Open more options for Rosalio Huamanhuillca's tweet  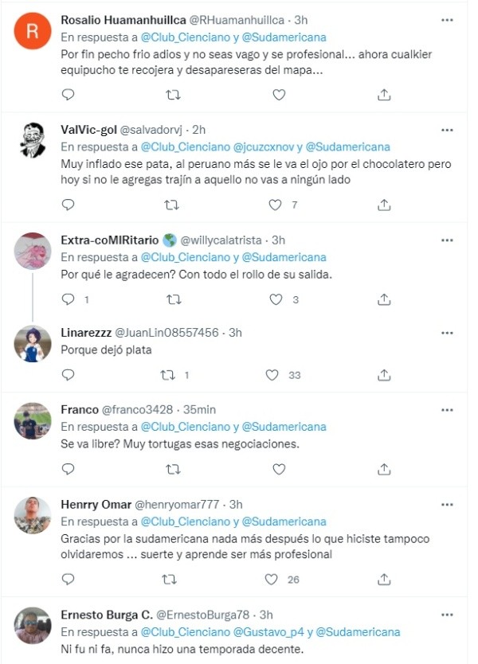pyautogui.click(x=447, y=20)
